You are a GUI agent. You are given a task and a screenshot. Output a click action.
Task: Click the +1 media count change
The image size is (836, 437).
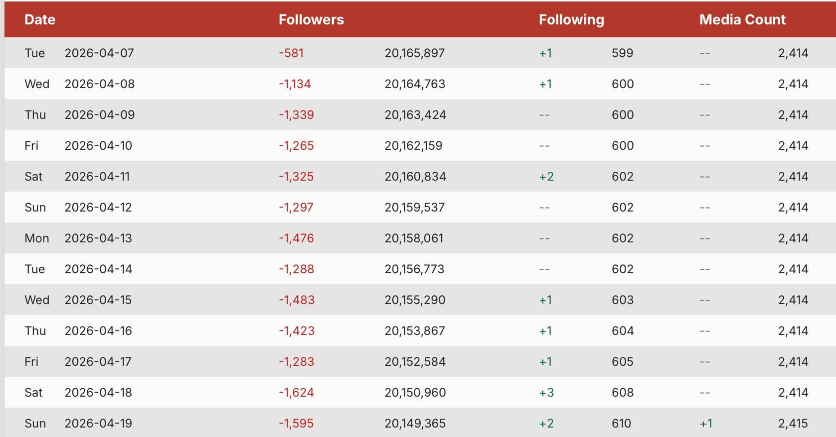pyautogui.click(x=706, y=424)
